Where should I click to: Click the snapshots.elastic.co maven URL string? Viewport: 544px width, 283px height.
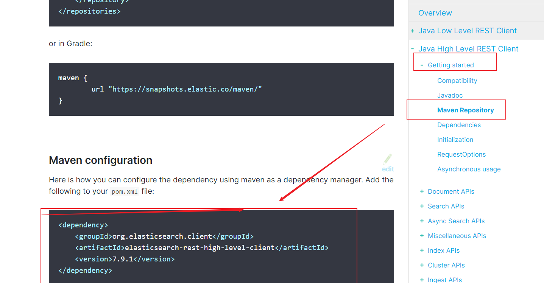[x=185, y=89]
